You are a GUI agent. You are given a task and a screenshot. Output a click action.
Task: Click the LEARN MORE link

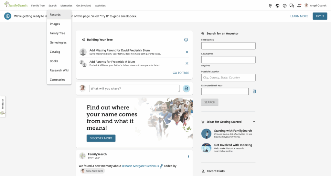coord(299,16)
